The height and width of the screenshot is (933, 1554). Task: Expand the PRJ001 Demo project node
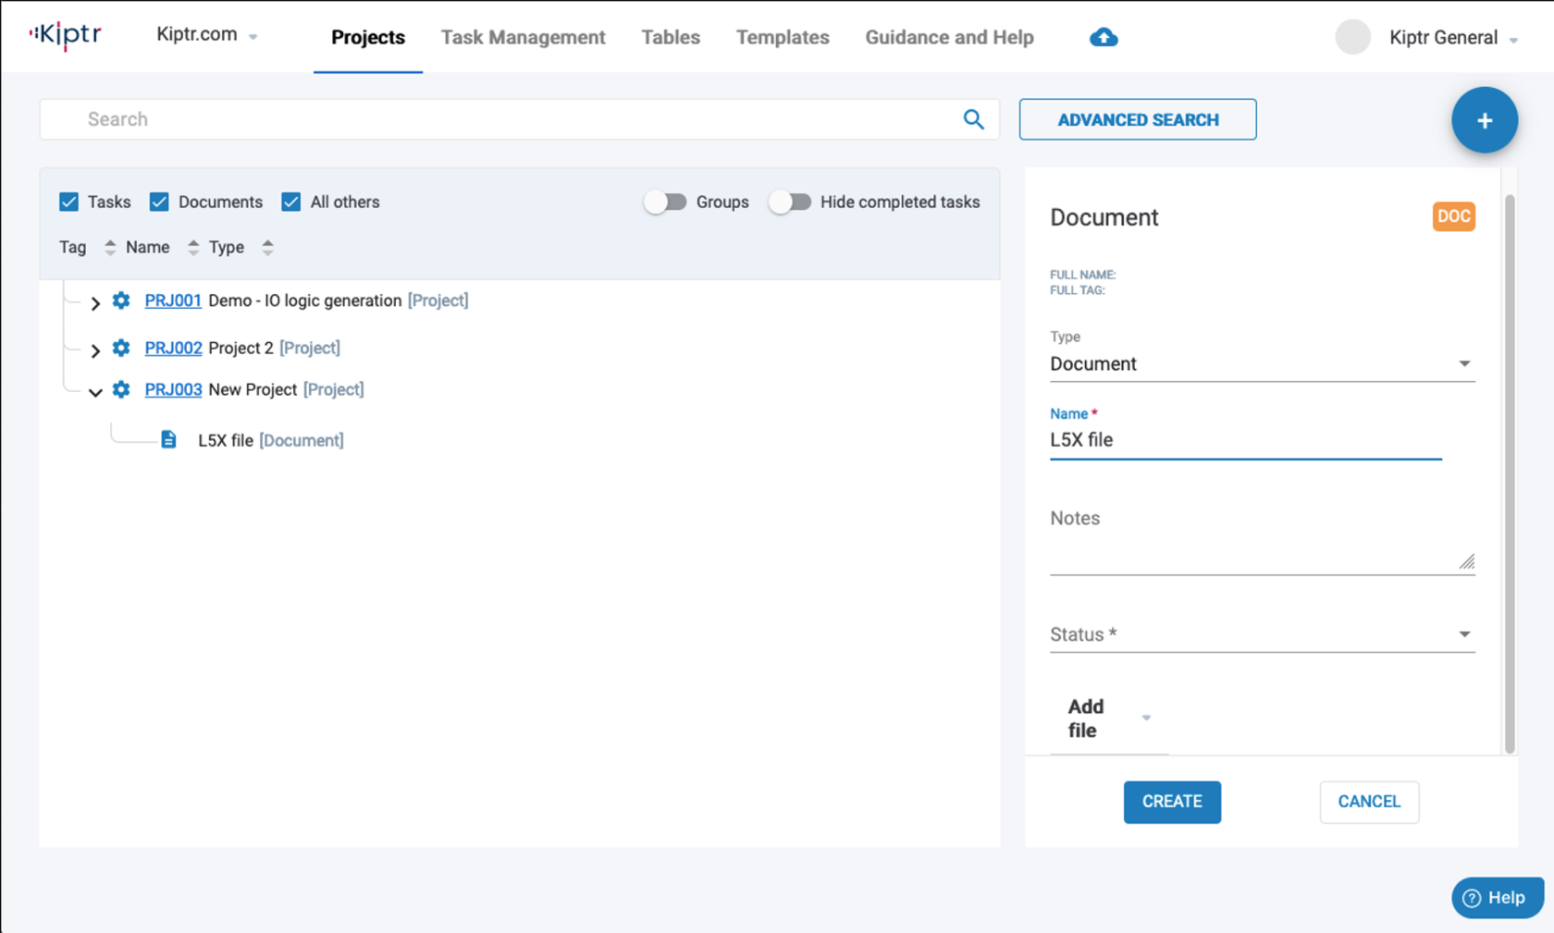click(x=94, y=302)
